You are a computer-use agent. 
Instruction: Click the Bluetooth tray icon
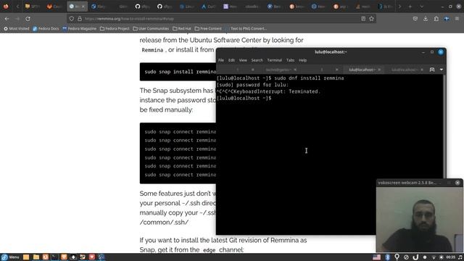[387, 257]
